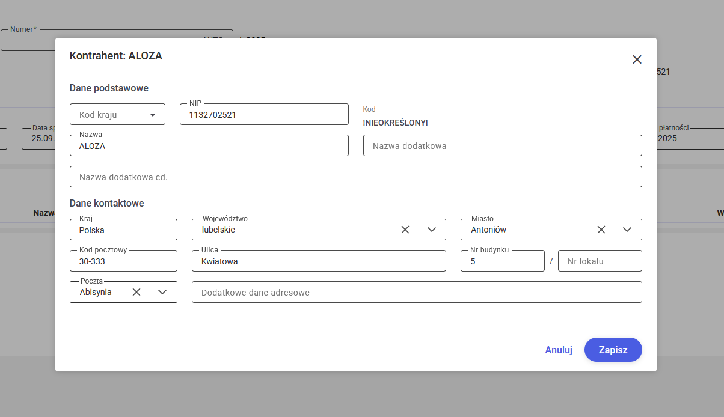The image size is (724, 417).
Task: Clear the Miasto field selection
Action: click(601, 230)
